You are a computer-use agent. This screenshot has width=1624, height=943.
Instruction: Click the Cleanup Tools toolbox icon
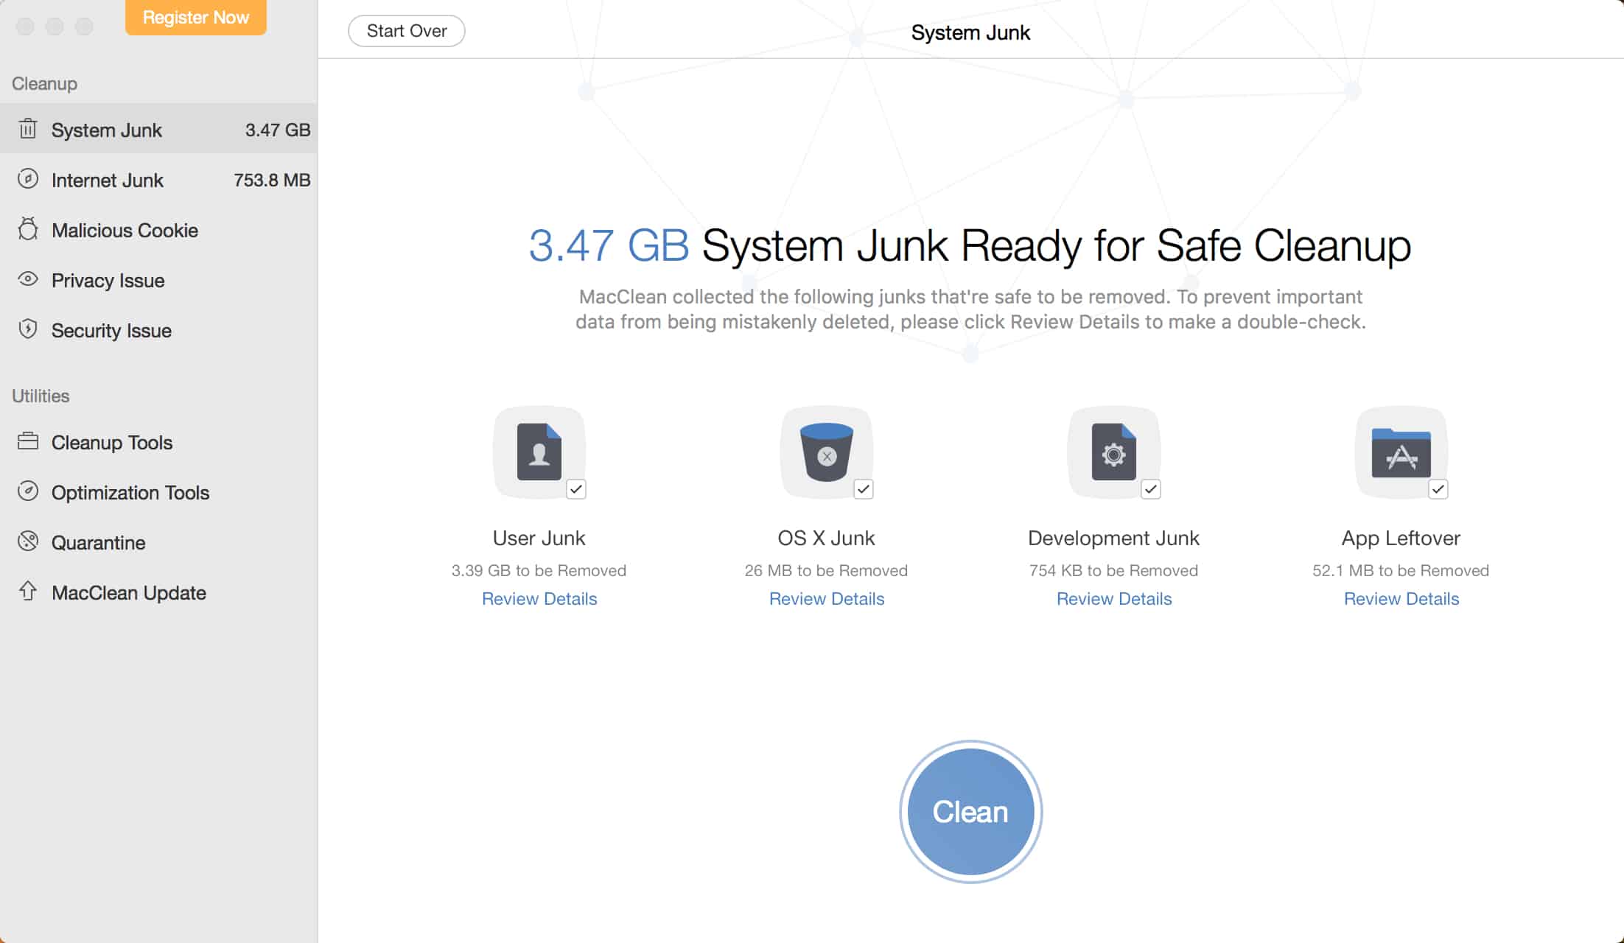pyautogui.click(x=28, y=441)
